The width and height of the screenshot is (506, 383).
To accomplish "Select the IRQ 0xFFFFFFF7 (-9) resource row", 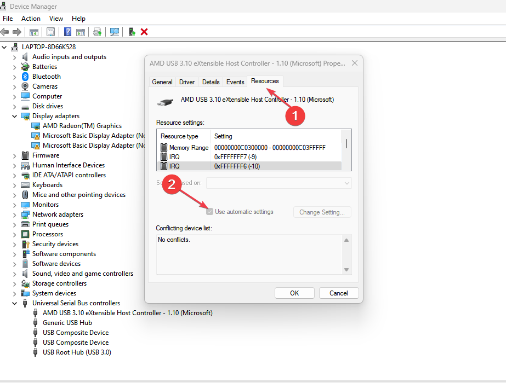I will pyautogui.click(x=249, y=157).
